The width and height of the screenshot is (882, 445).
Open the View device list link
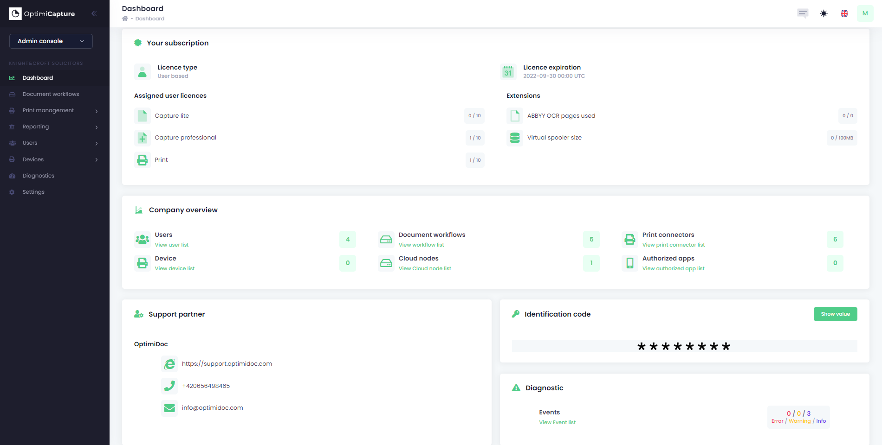point(175,268)
